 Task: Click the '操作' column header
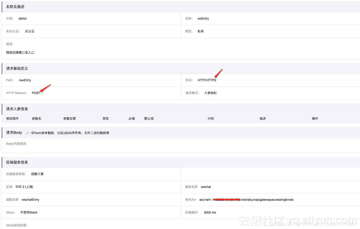(315, 119)
